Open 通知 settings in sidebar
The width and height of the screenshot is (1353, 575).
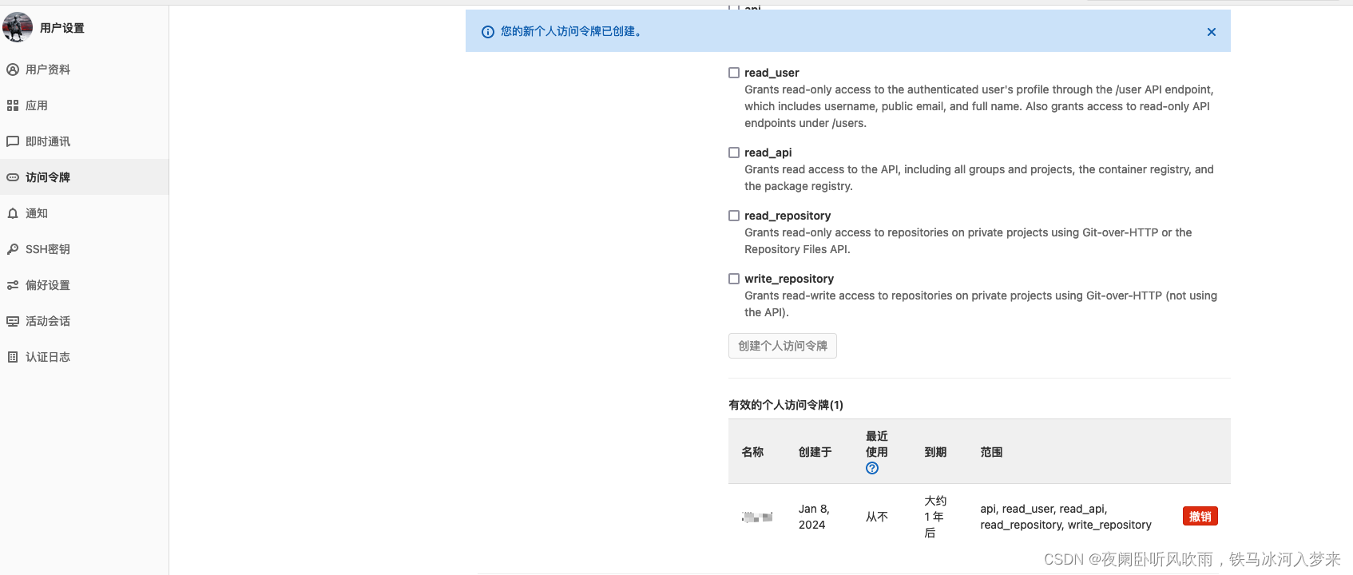(x=84, y=213)
